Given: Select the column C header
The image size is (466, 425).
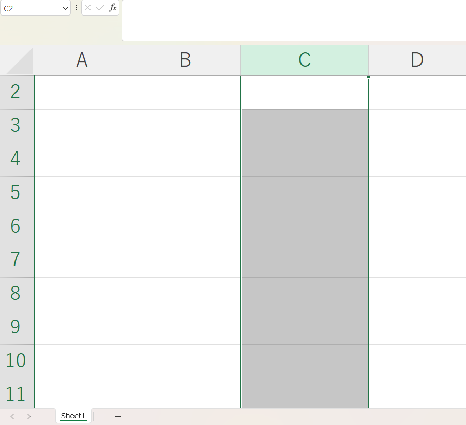Looking at the screenshot, I should 305,60.
